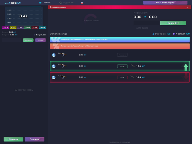Click the csgo.run nickname bonus banner
This screenshot has width=192, height=144.
(120, 46)
